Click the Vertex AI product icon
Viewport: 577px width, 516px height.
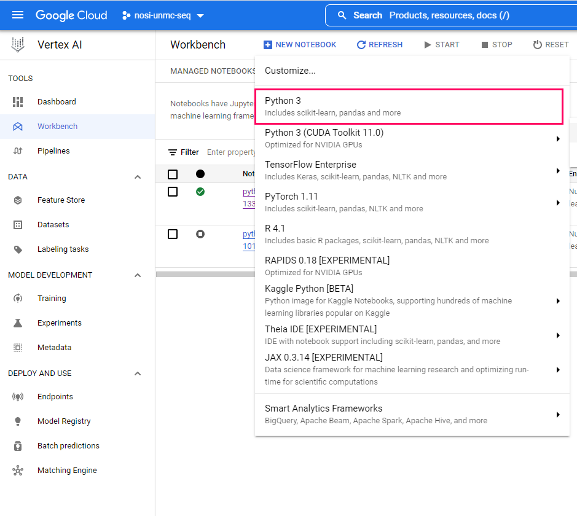[x=18, y=44]
